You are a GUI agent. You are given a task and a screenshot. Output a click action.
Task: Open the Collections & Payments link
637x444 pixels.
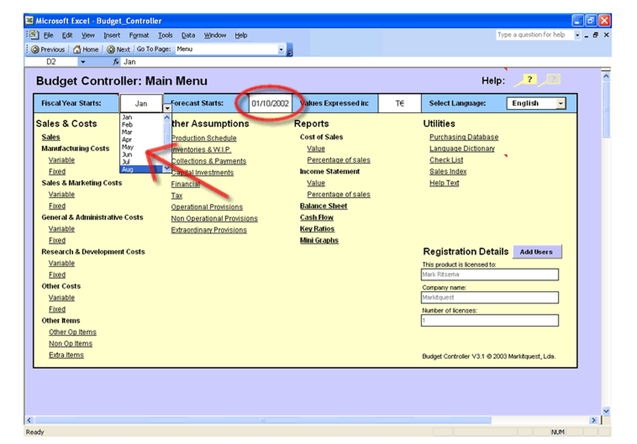click(209, 161)
